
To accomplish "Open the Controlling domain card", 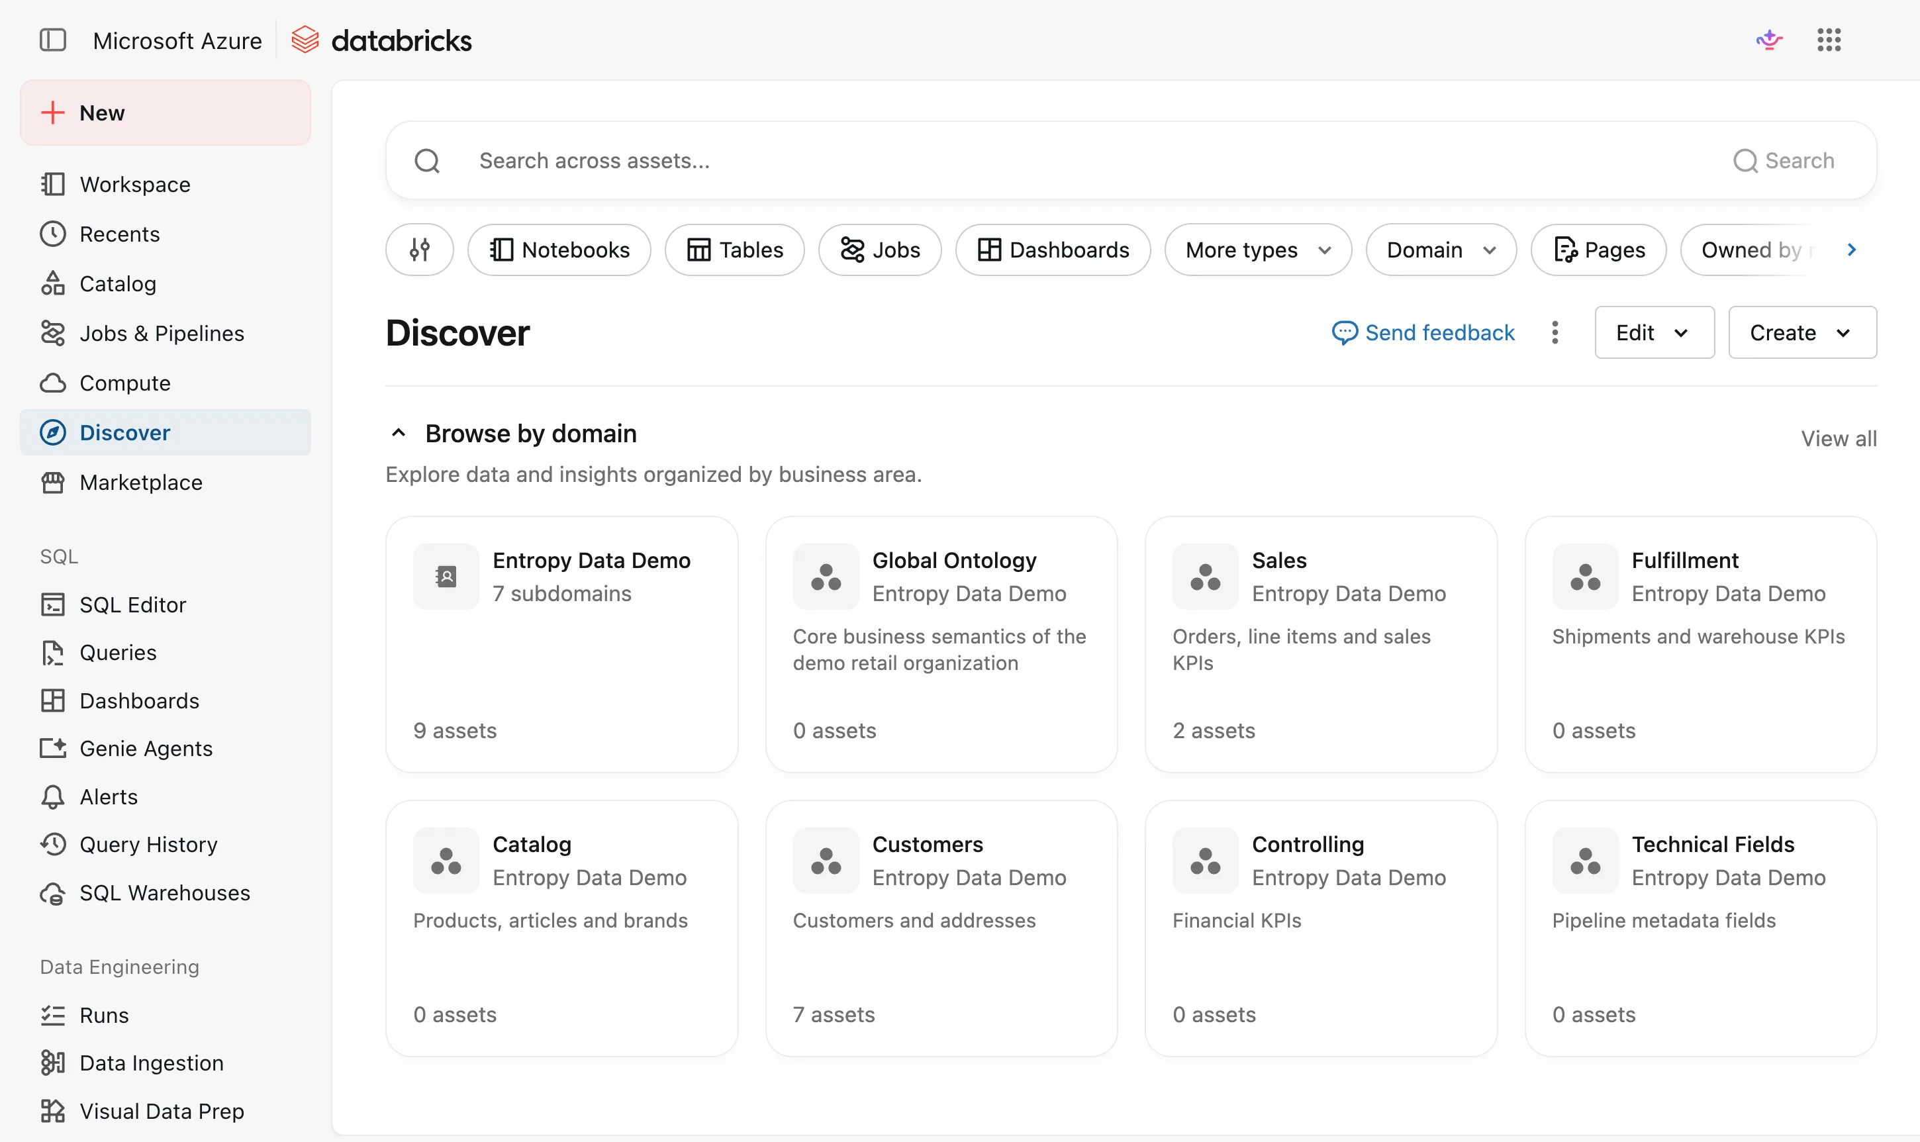I will tap(1321, 928).
